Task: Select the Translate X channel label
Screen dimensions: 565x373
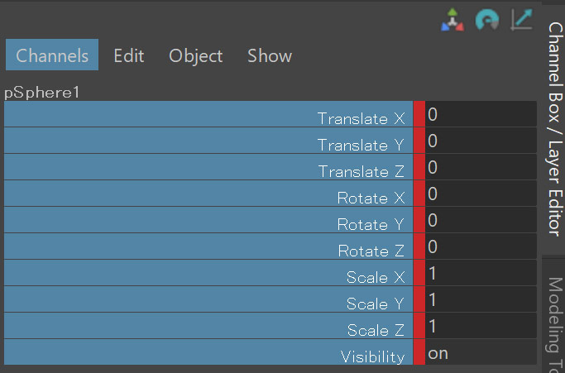Action: tap(363, 118)
